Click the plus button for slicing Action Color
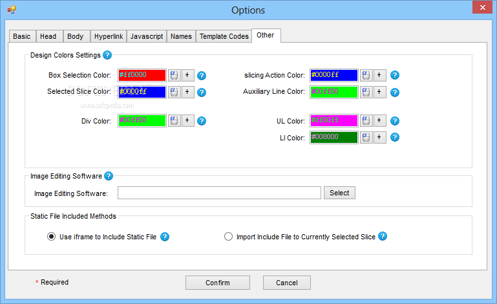The width and height of the screenshot is (497, 304). pyautogui.click(x=380, y=75)
